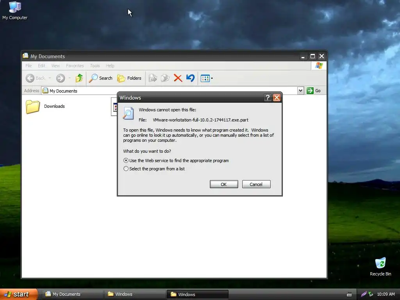Viewport: 400px width, 300px height.
Task: Select the partly hidden file icon behind dialog
Action: pos(114,107)
